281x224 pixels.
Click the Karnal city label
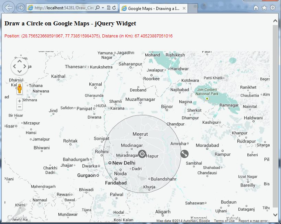95,84
